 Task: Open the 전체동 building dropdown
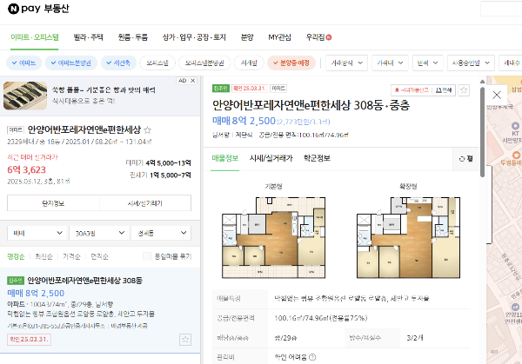click(161, 233)
